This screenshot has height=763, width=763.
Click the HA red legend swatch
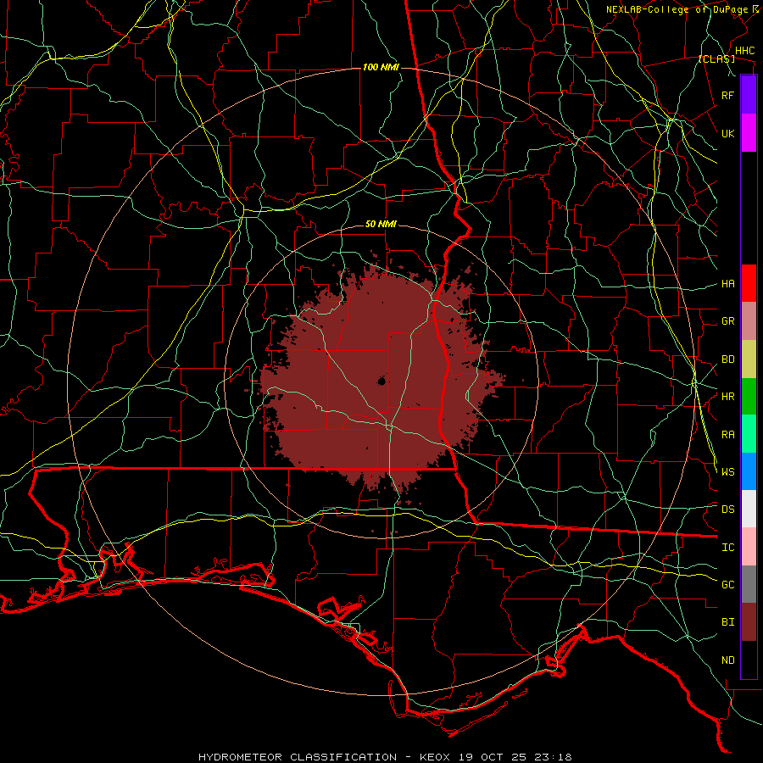coord(749,283)
